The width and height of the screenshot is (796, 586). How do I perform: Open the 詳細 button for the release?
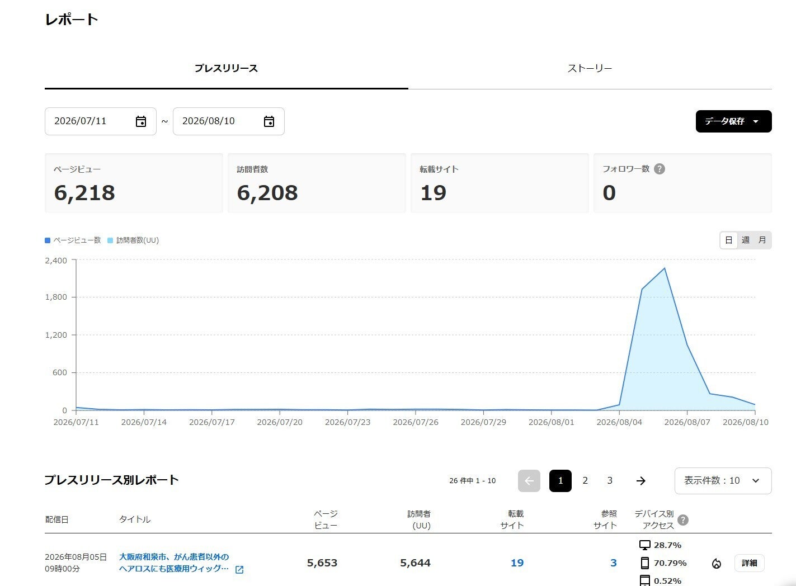(x=750, y=563)
